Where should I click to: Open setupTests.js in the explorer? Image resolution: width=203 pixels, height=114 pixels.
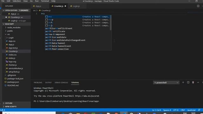[16, 72]
